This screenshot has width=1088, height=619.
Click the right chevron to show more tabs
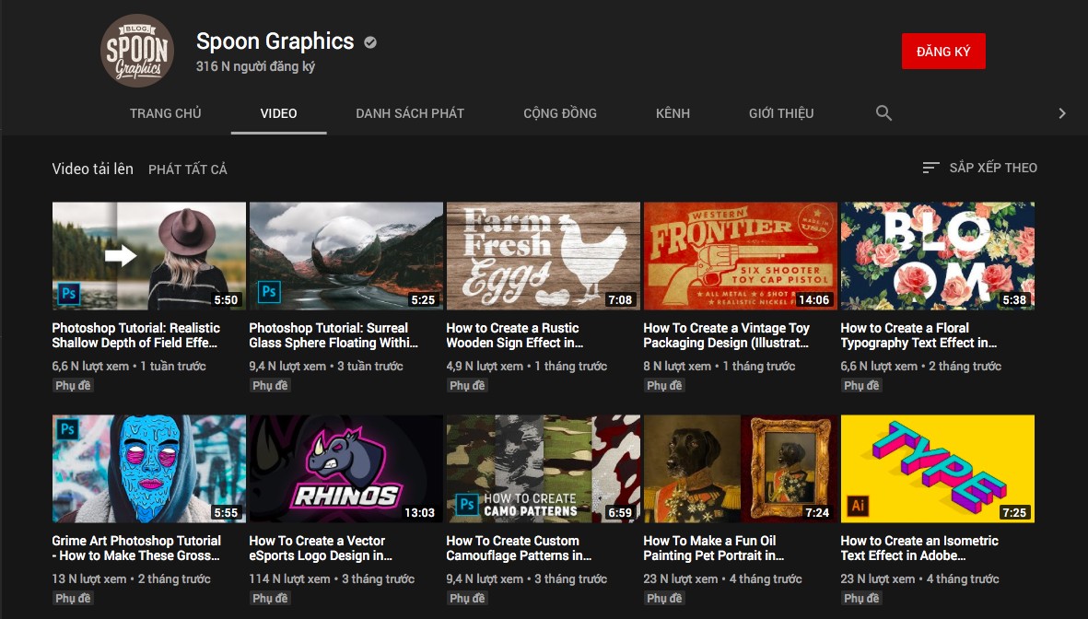(x=1061, y=113)
